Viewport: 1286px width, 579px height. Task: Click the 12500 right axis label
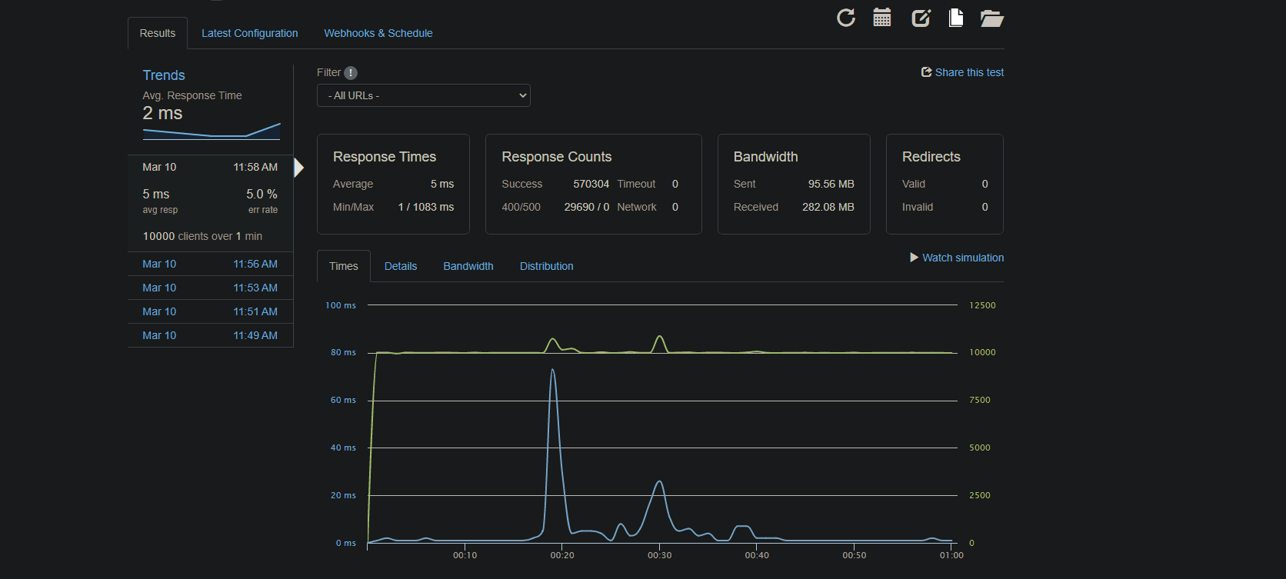point(982,305)
